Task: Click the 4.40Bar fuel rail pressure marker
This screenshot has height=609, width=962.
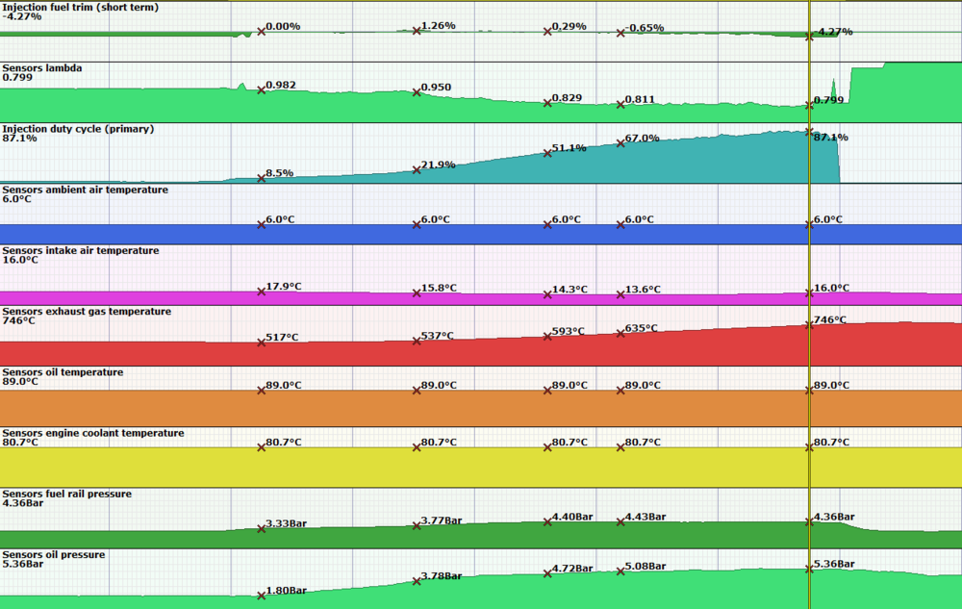Action: [x=547, y=521]
